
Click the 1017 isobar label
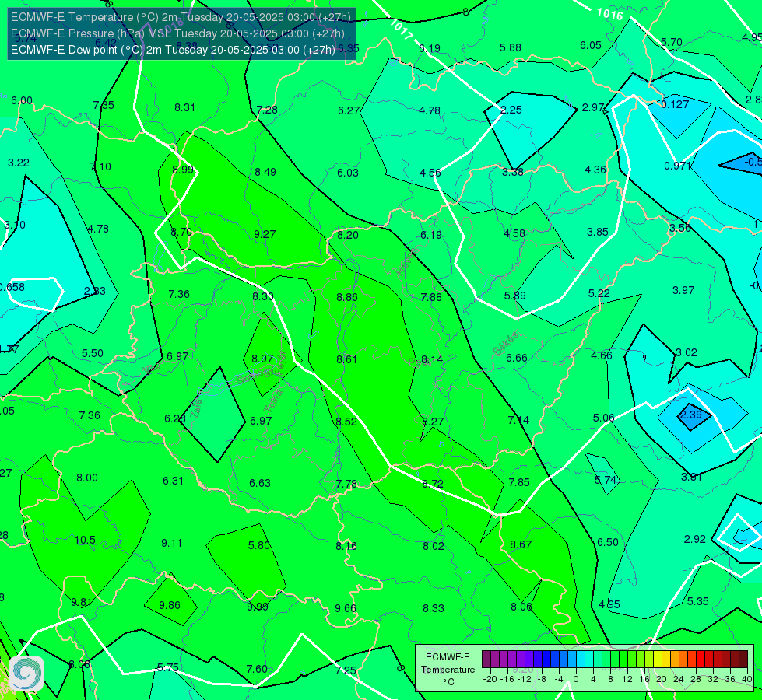click(402, 29)
